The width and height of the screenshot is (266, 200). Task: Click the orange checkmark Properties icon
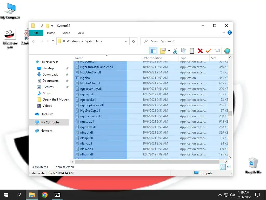(209, 51)
